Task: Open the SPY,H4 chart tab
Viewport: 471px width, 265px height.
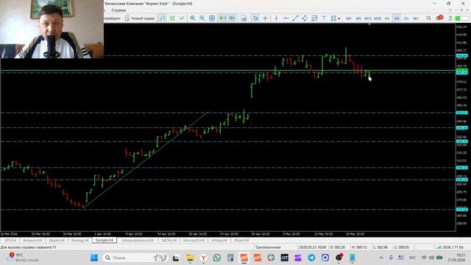Action: [10, 241]
